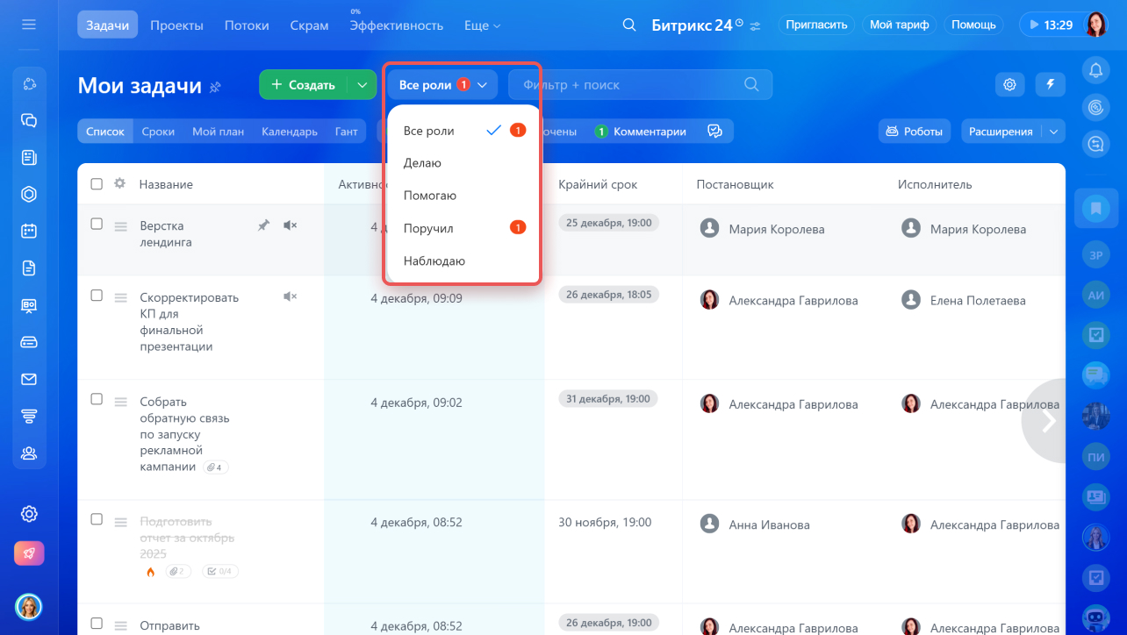Screen dimensions: 1127x635
Task: Pin the Мои задачи page title
Action: (215, 86)
